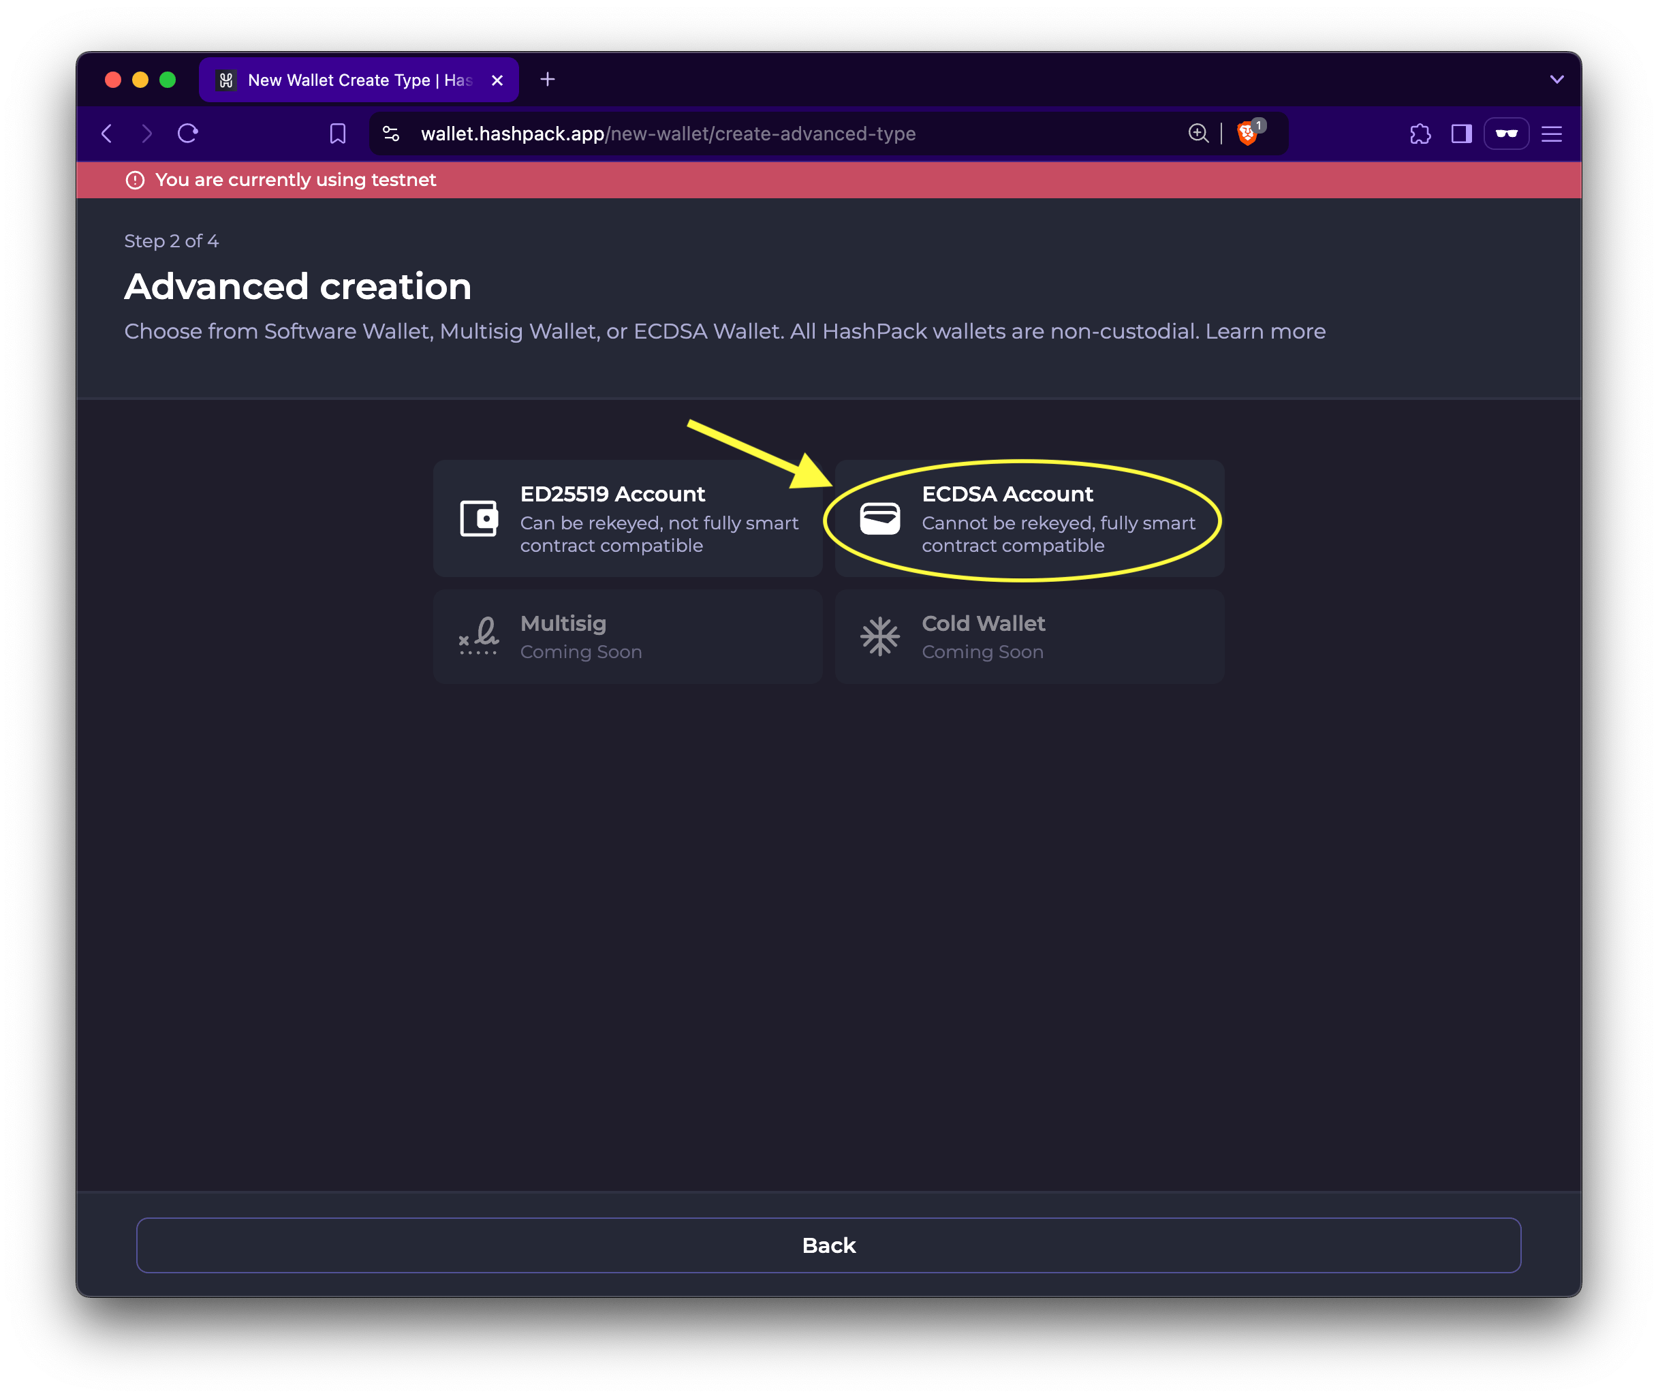Go back using the browser back arrow
This screenshot has width=1658, height=1398.
click(107, 134)
